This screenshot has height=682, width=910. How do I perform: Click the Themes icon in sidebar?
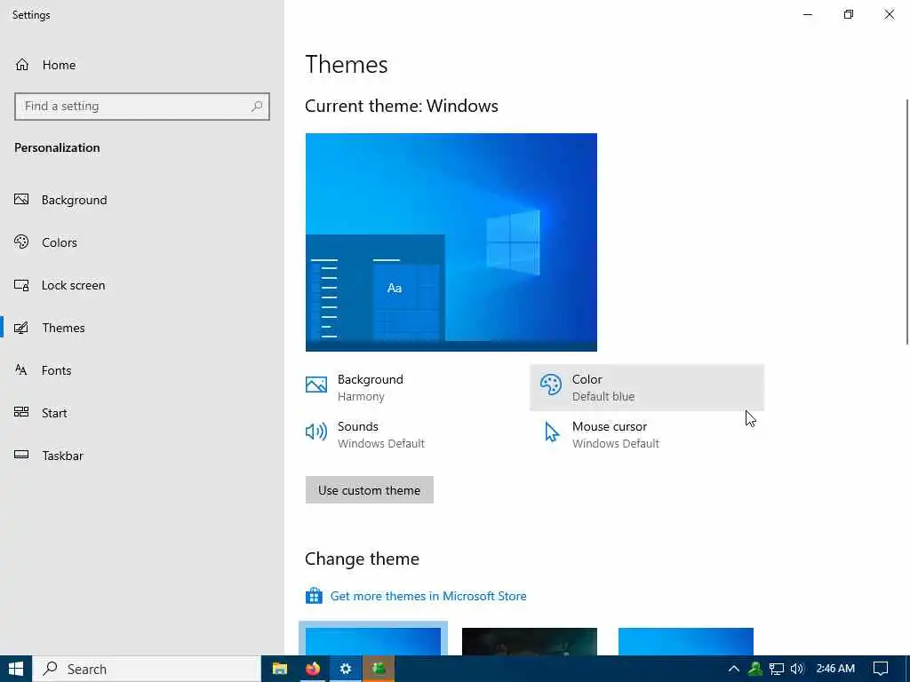(x=21, y=328)
